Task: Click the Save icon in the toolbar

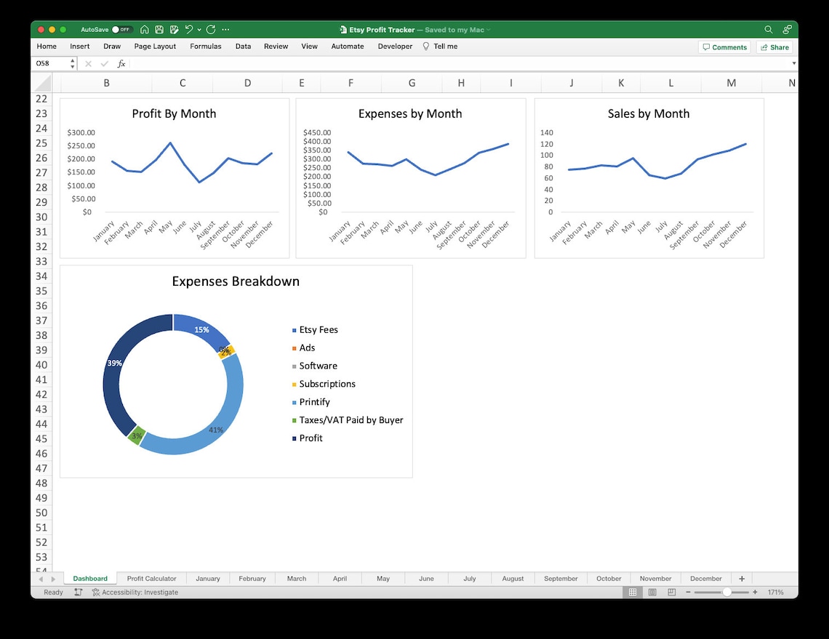Action: point(159,29)
